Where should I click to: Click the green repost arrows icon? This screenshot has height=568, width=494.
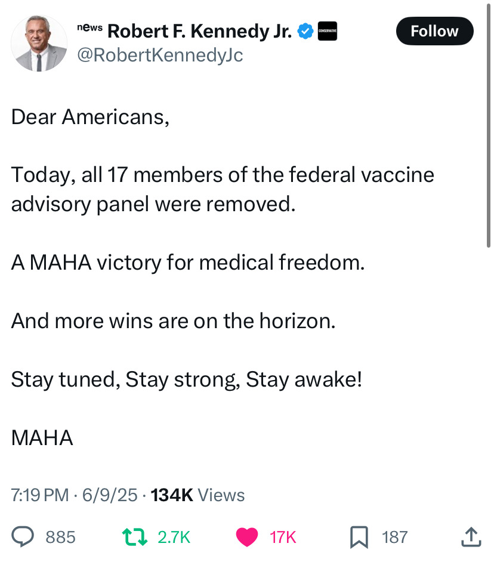coord(135,537)
